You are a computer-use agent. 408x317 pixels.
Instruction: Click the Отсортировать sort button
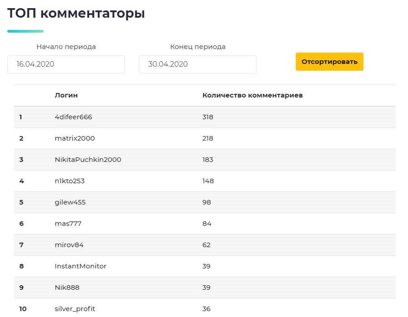pyautogui.click(x=329, y=62)
